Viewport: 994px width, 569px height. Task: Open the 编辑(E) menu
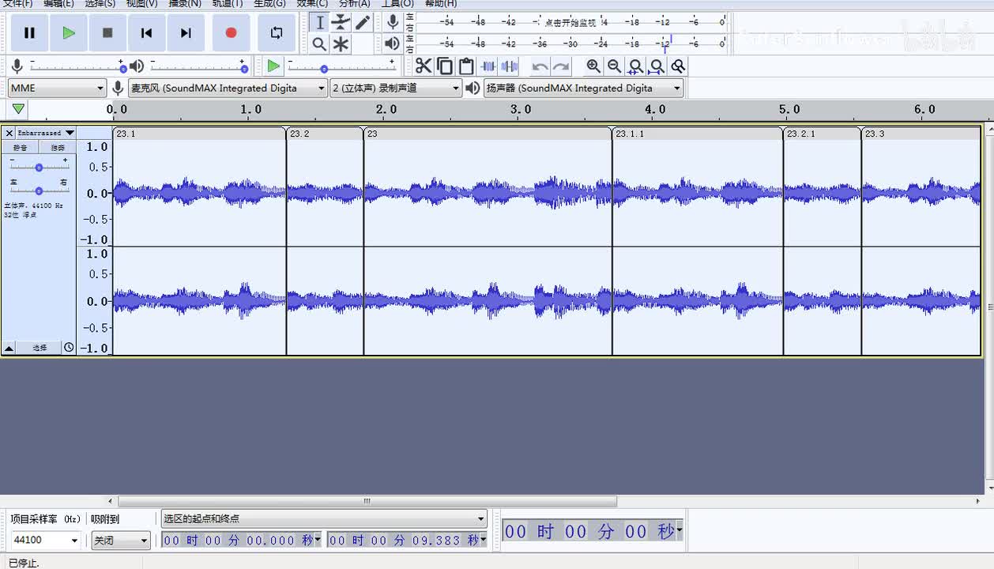click(59, 3)
